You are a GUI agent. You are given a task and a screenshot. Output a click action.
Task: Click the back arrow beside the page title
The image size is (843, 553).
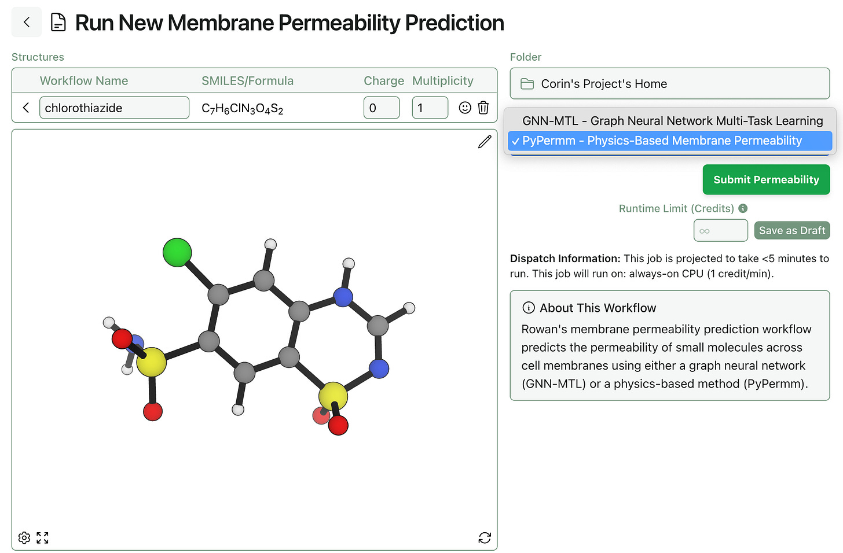point(26,22)
